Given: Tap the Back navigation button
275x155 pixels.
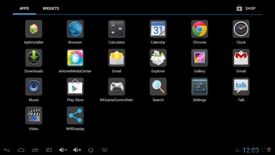Looking at the screenshot, I should coord(7,150).
